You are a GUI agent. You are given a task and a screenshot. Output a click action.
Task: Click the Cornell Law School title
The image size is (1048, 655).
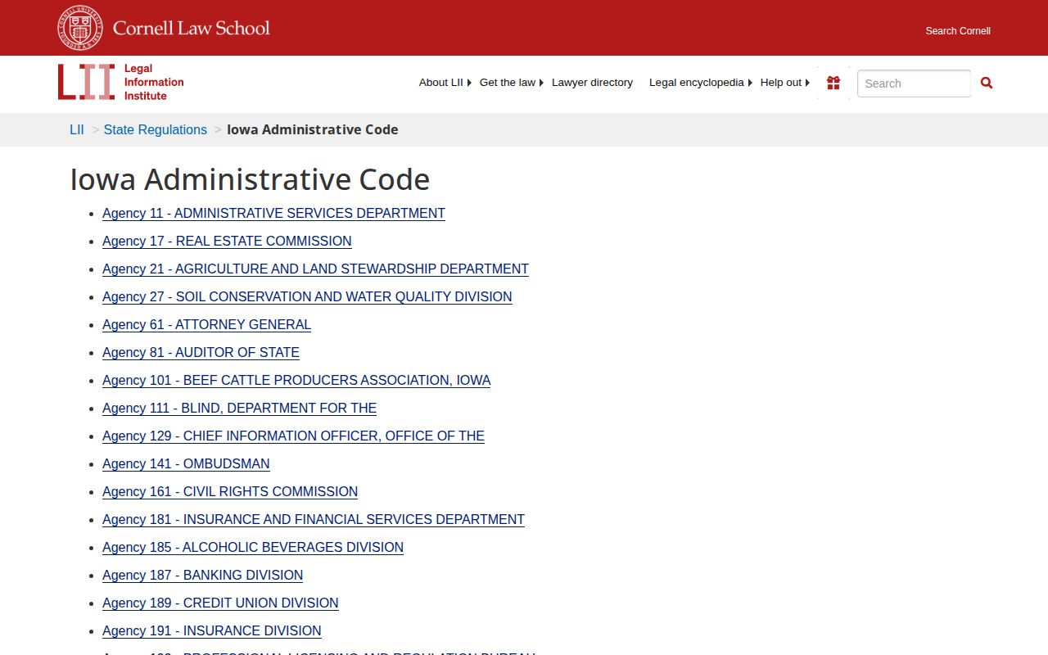click(x=192, y=28)
